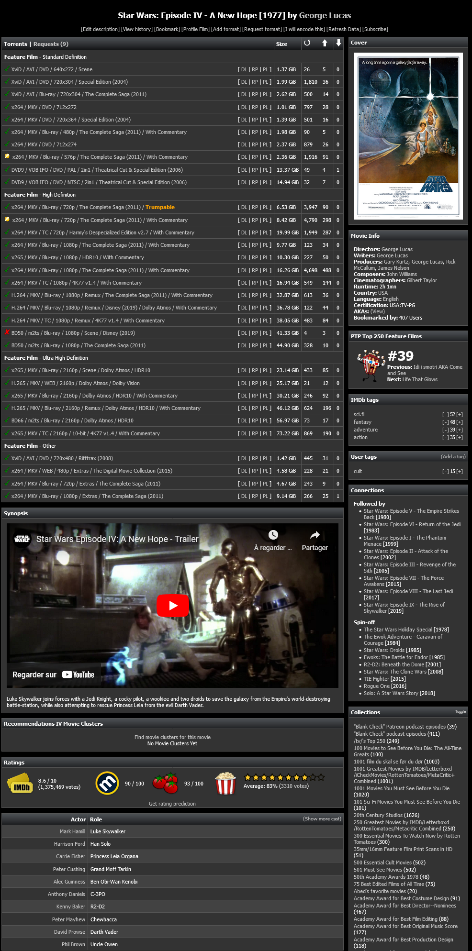
Task: Expand the AKAs View link
Action: pyautogui.click(x=377, y=311)
